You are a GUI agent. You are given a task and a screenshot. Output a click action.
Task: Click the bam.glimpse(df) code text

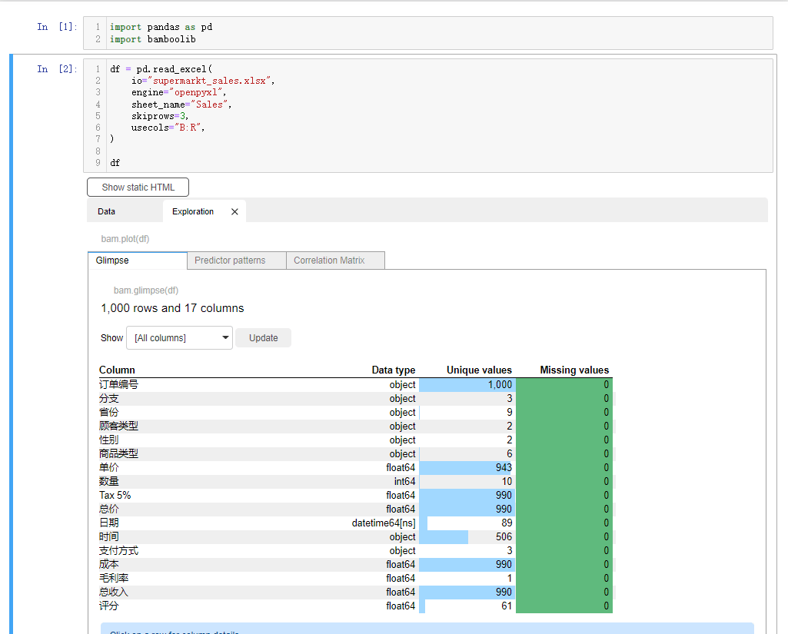146,290
